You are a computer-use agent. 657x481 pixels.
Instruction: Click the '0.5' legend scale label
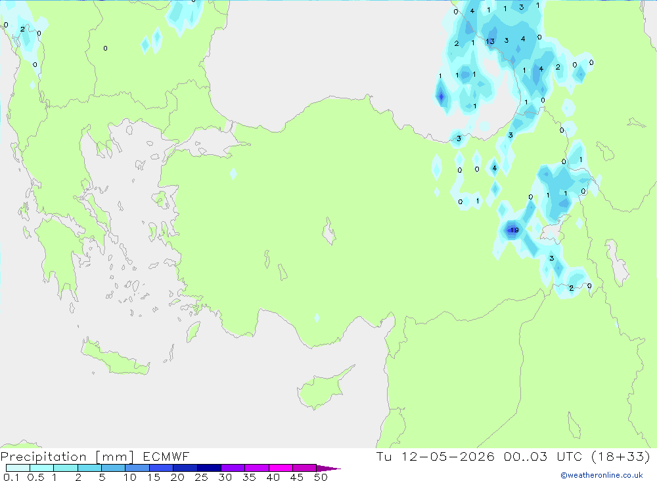coord(35,477)
